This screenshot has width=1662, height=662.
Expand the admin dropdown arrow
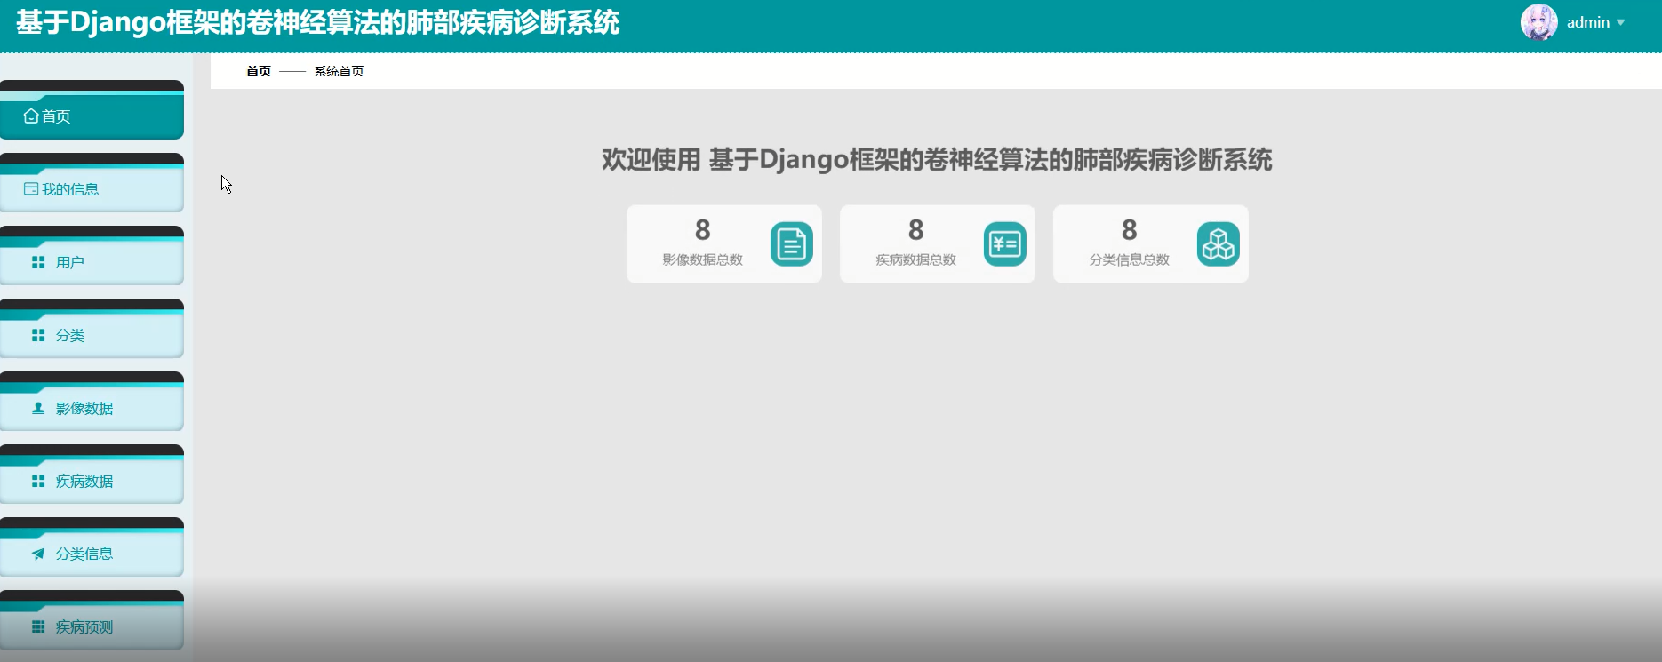(1620, 23)
